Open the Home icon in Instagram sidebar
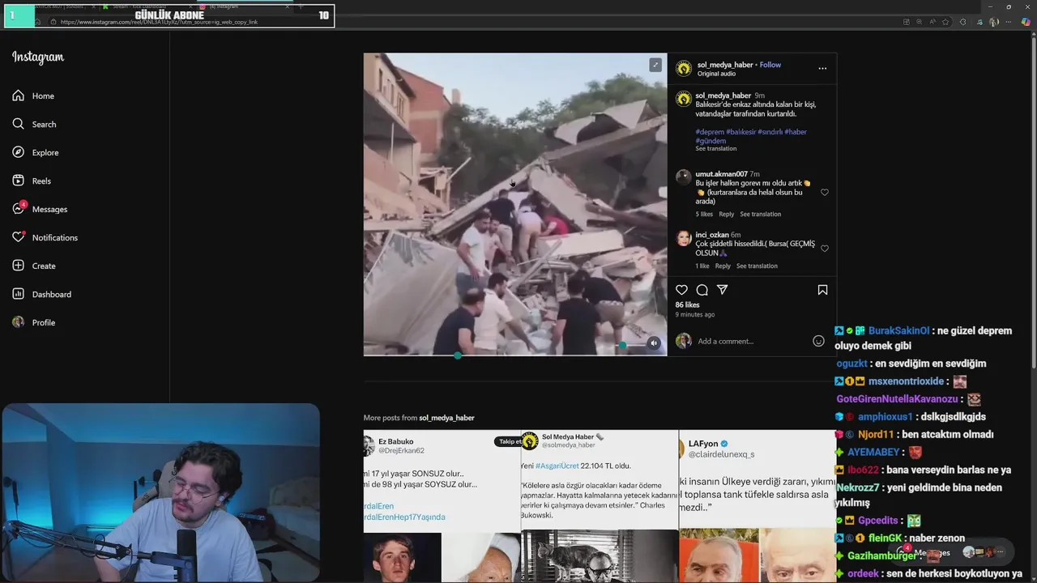 pos(18,96)
